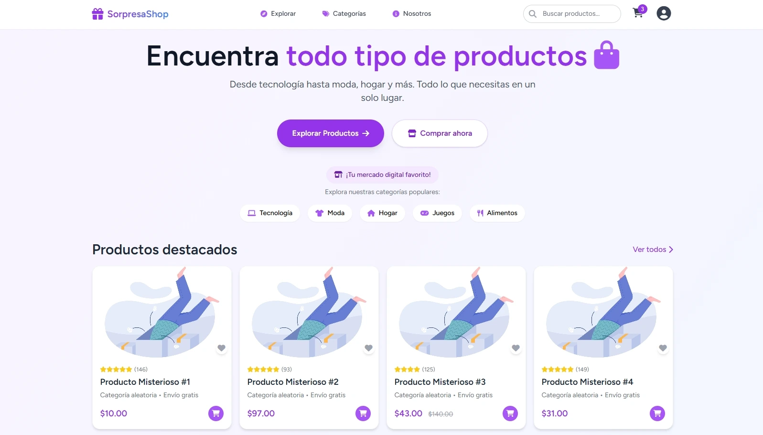
Task: Add Producto Misterioso #1 to cart
Action: [216, 413]
